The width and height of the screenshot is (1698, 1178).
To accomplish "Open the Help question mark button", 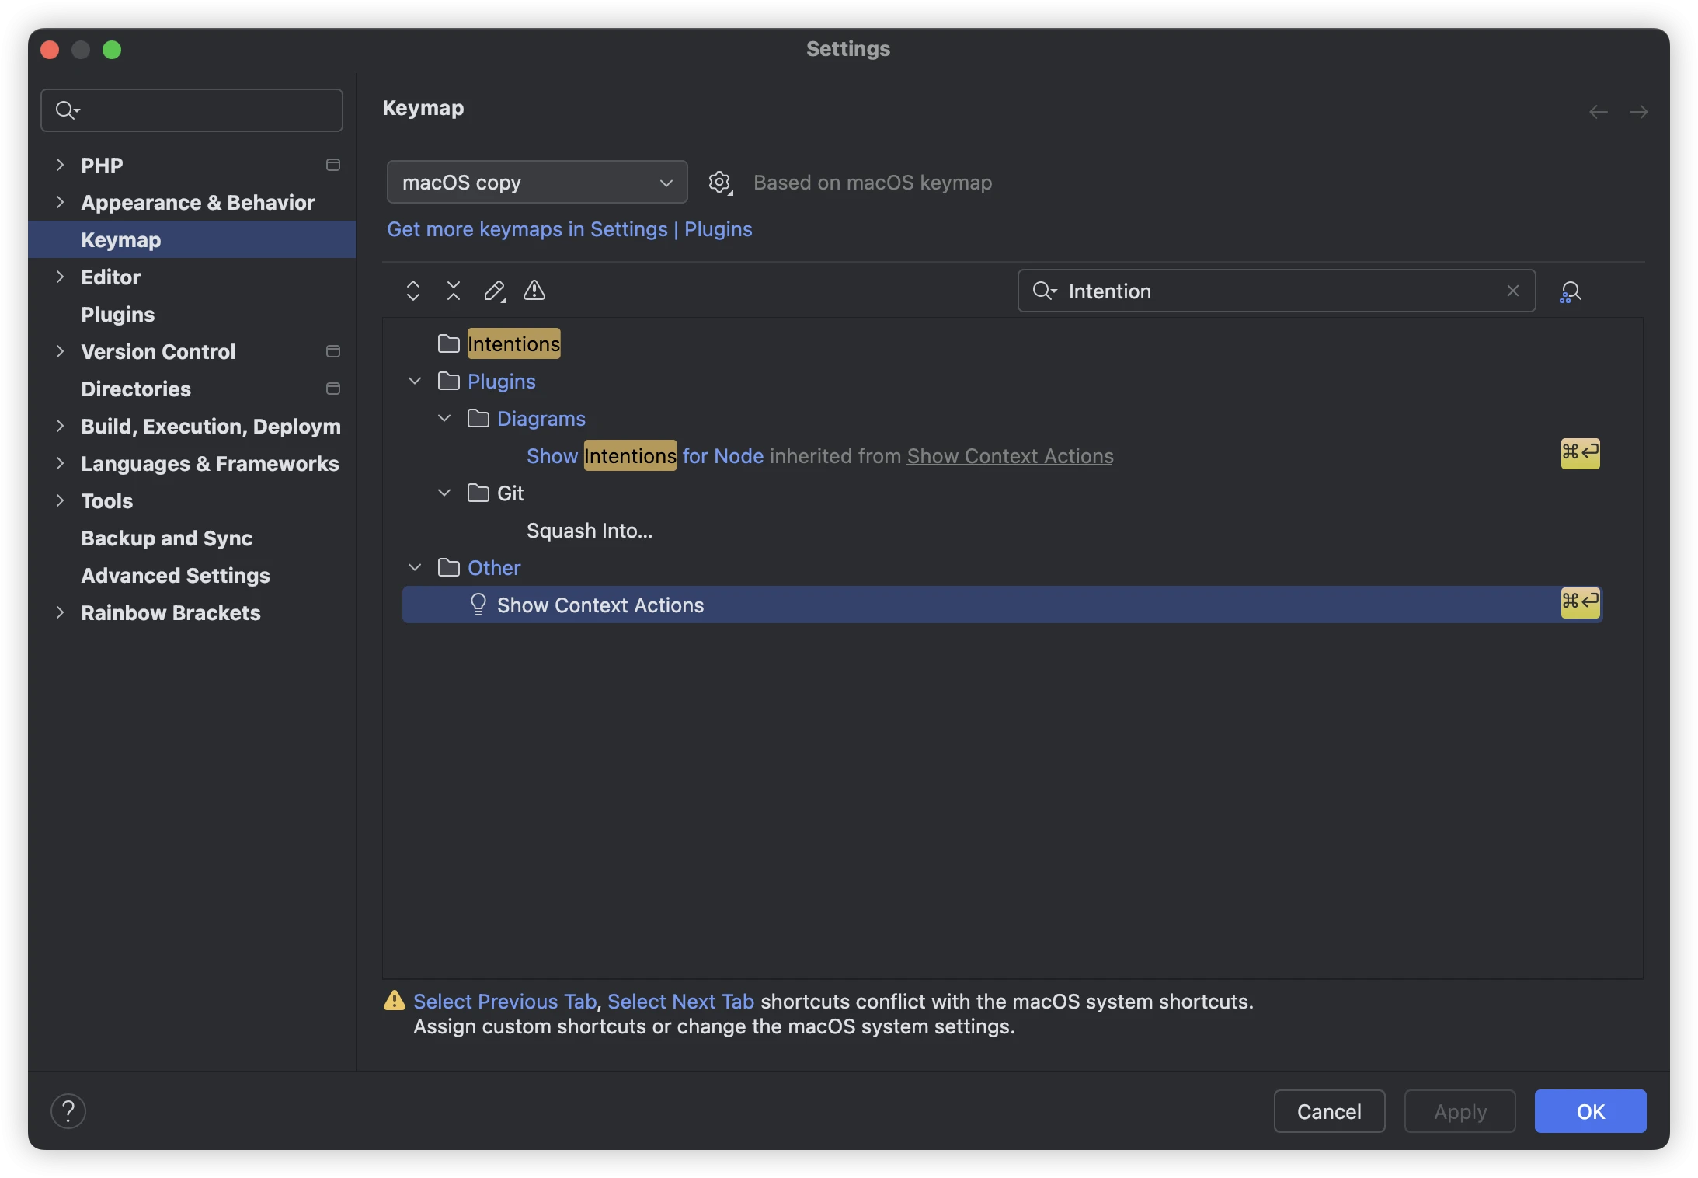I will (x=68, y=1111).
